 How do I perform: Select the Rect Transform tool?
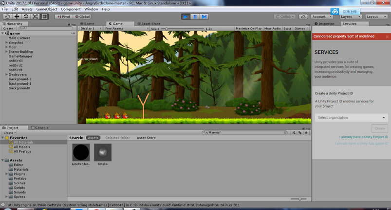(x=44, y=16)
